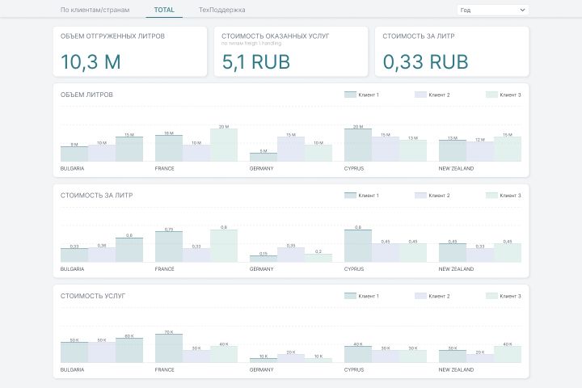Click Cyprus 40 K bar in Стоимость услуг
582x388 pixels.
358,355
